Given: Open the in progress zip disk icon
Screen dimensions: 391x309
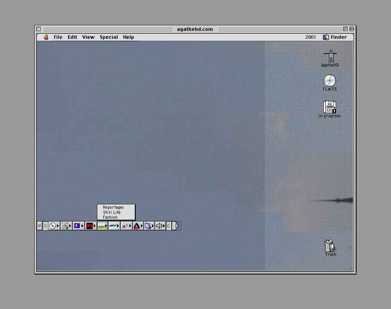Looking at the screenshot, I should (330, 107).
